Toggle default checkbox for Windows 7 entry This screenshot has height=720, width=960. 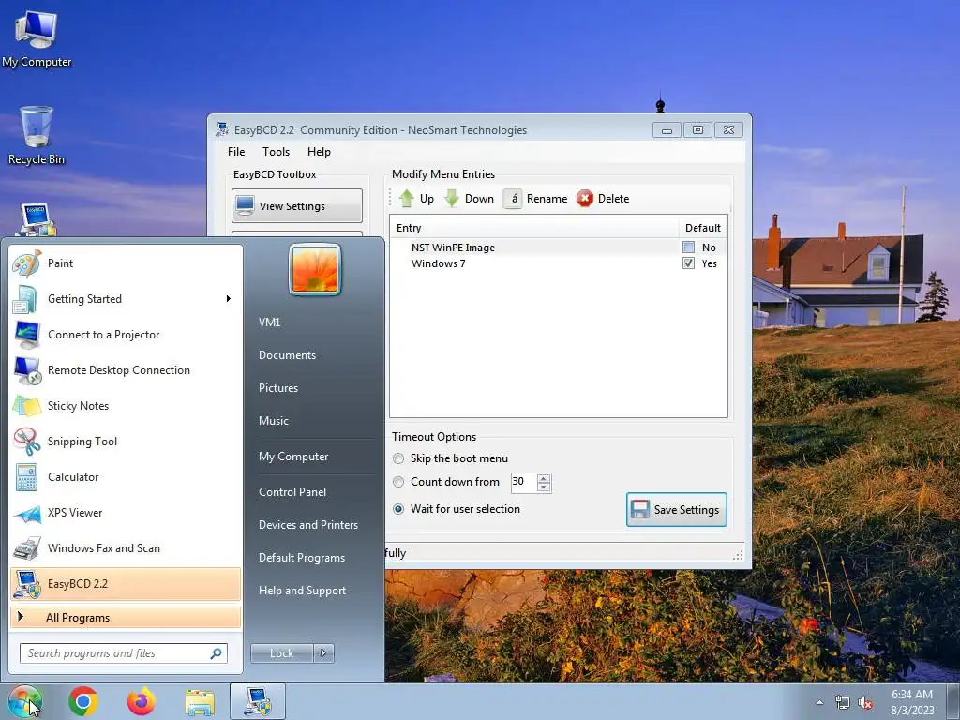point(689,263)
